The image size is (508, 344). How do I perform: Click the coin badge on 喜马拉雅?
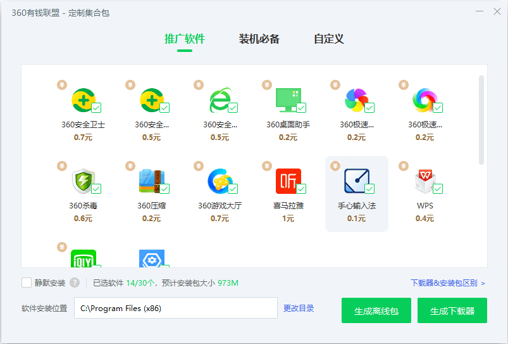coord(267,166)
